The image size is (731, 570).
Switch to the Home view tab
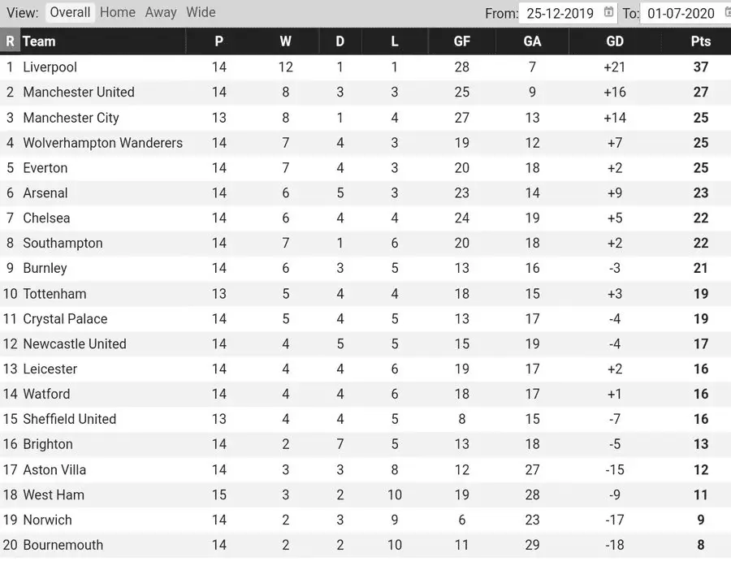[x=118, y=12]
